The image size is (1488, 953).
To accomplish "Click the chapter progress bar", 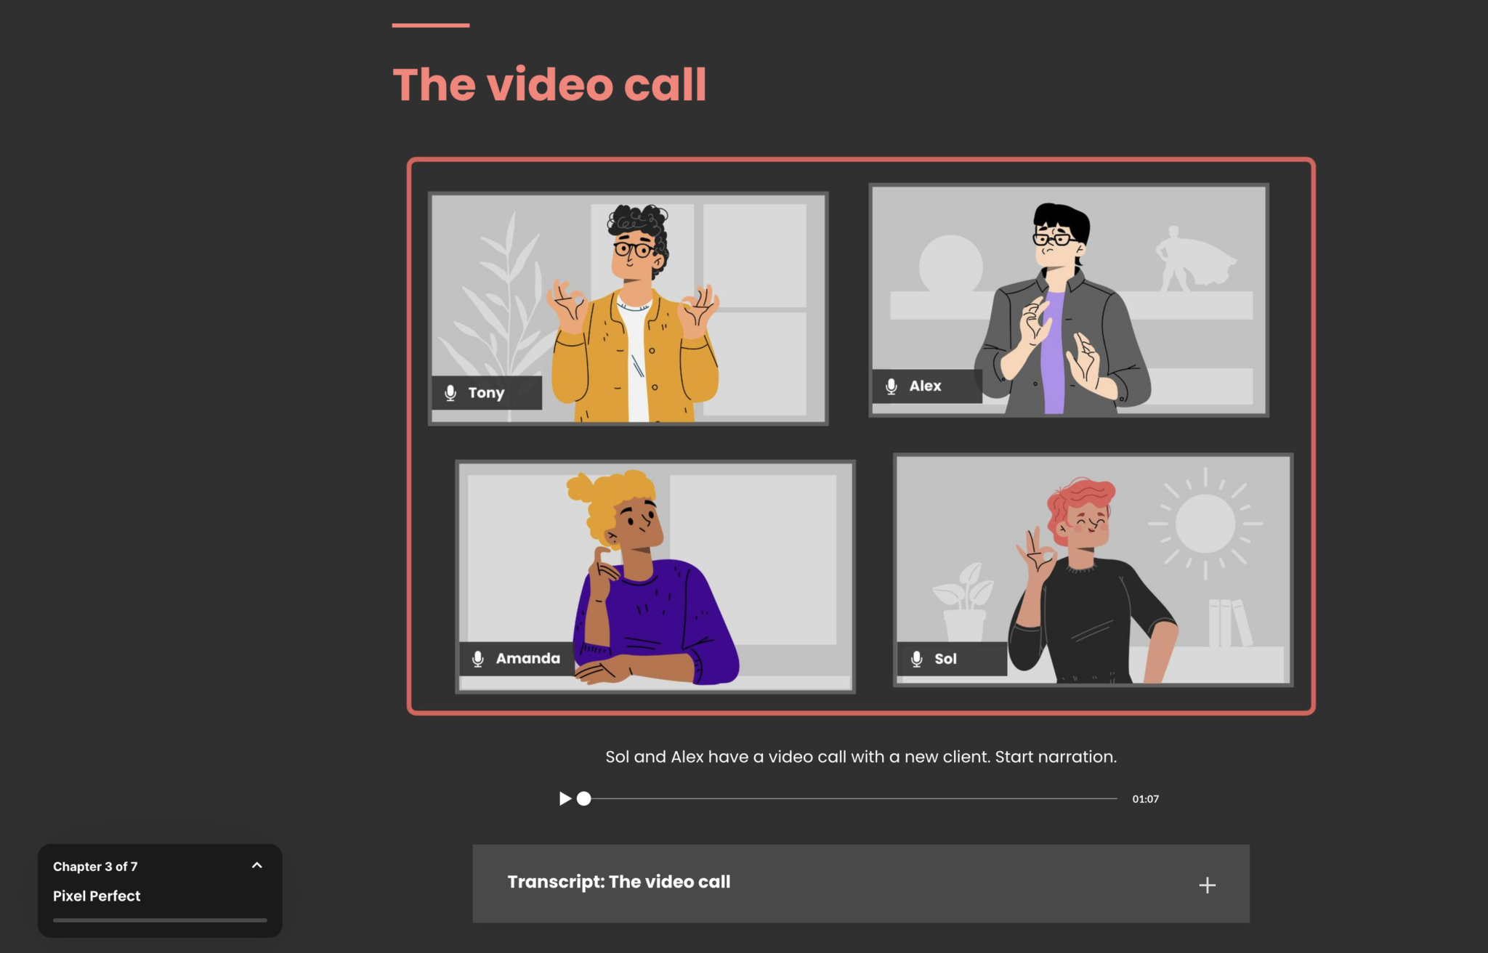I will 160,920.
